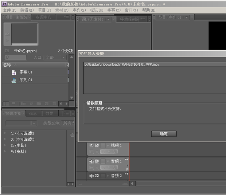The height and width of the screenshot is (195, 226).
Task: Open the 节目:序列 01 dropdown arrow
Action: (x=187, y=17)
